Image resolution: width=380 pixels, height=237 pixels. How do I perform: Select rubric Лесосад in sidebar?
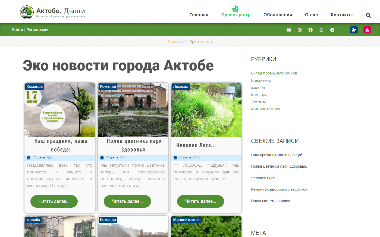tap(259, 102)
